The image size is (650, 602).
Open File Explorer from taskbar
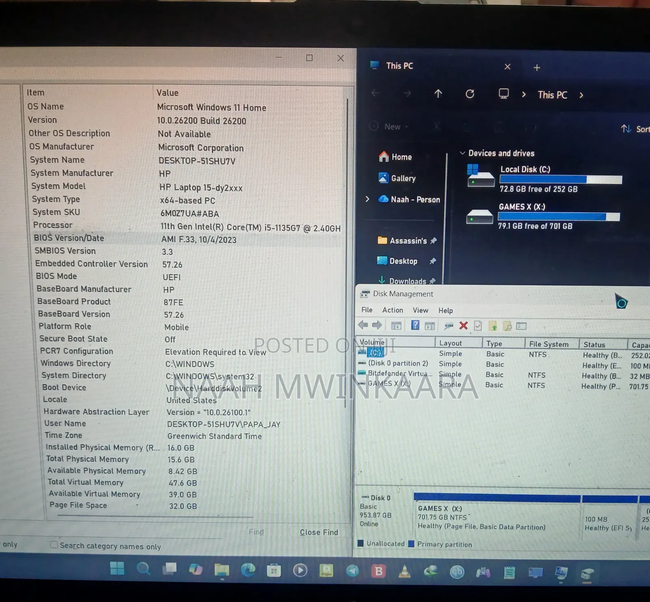tap(222, 570)
